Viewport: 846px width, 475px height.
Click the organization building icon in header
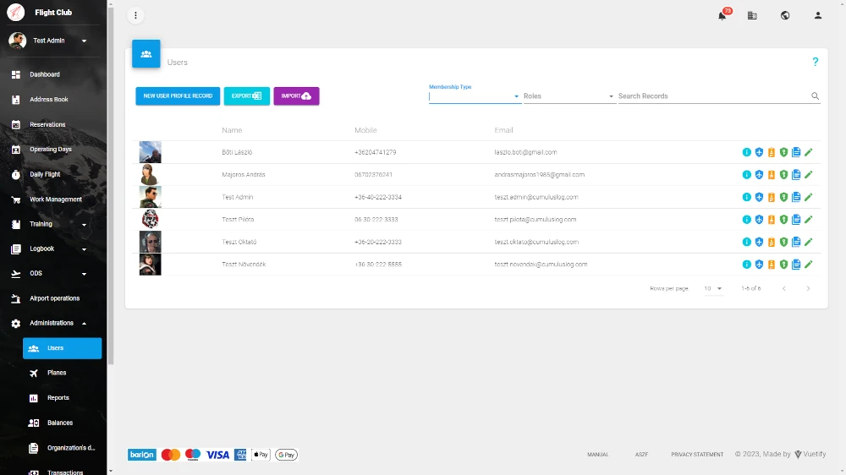coord(752,15)
